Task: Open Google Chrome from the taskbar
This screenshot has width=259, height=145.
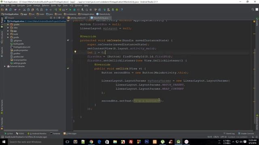Action: tap(91, 142)
